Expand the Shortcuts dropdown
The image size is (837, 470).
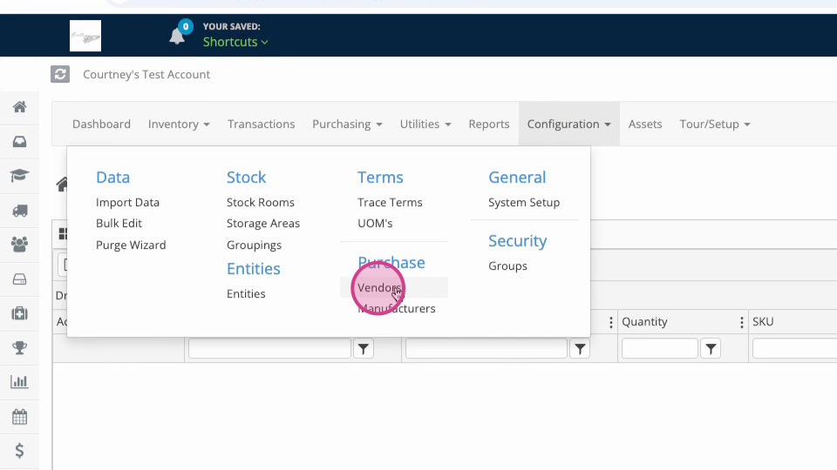click(235, 42)
